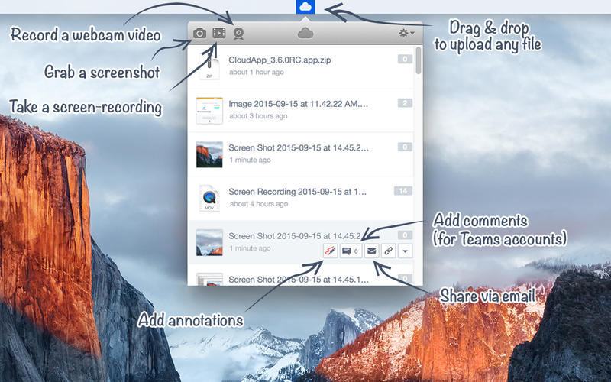
Task: Click the Screen Recording MOV file thumbnail
Action: (209, 198)
